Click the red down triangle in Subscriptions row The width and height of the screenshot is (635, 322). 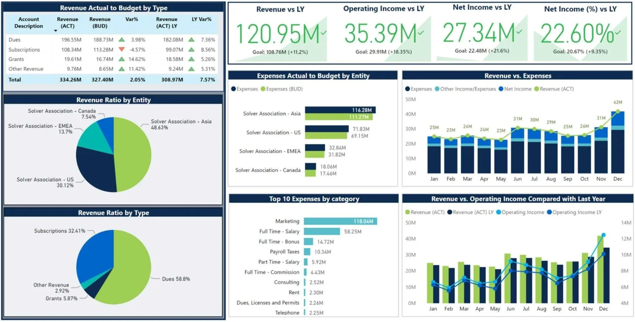122,49
